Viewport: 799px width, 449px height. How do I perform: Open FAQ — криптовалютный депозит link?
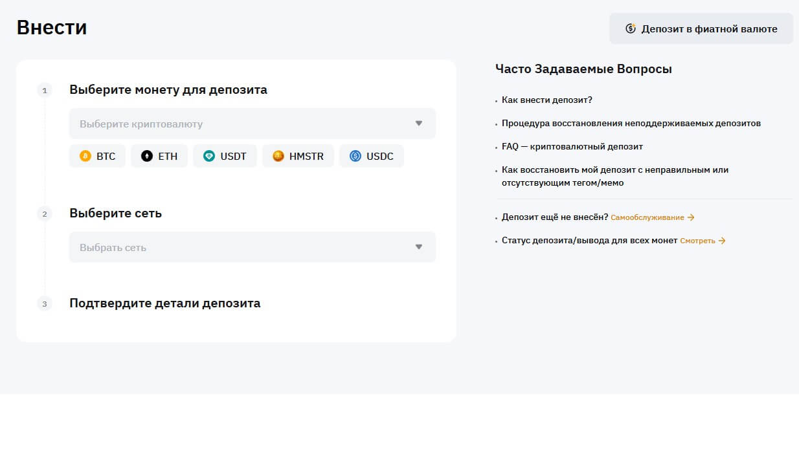[572, 147]
